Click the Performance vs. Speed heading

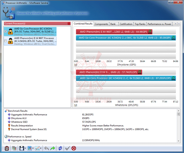20,136
